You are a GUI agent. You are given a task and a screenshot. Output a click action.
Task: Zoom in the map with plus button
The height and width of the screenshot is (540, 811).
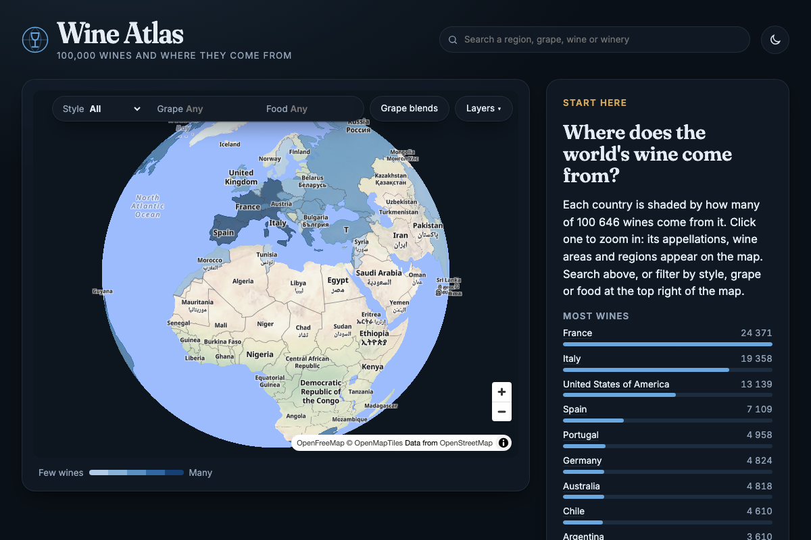[501, 392]
